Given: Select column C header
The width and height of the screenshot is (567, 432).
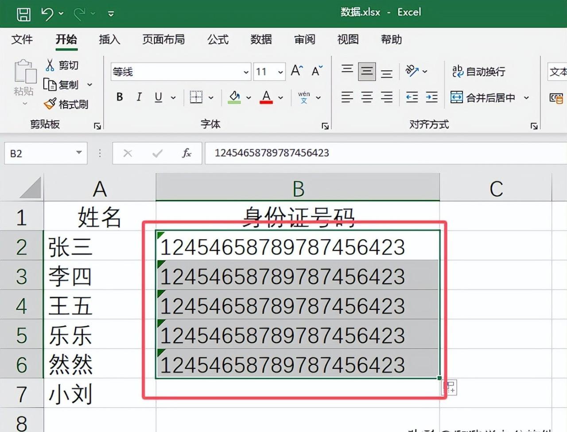Looking at the screenshot, I should tap(496, 188).
